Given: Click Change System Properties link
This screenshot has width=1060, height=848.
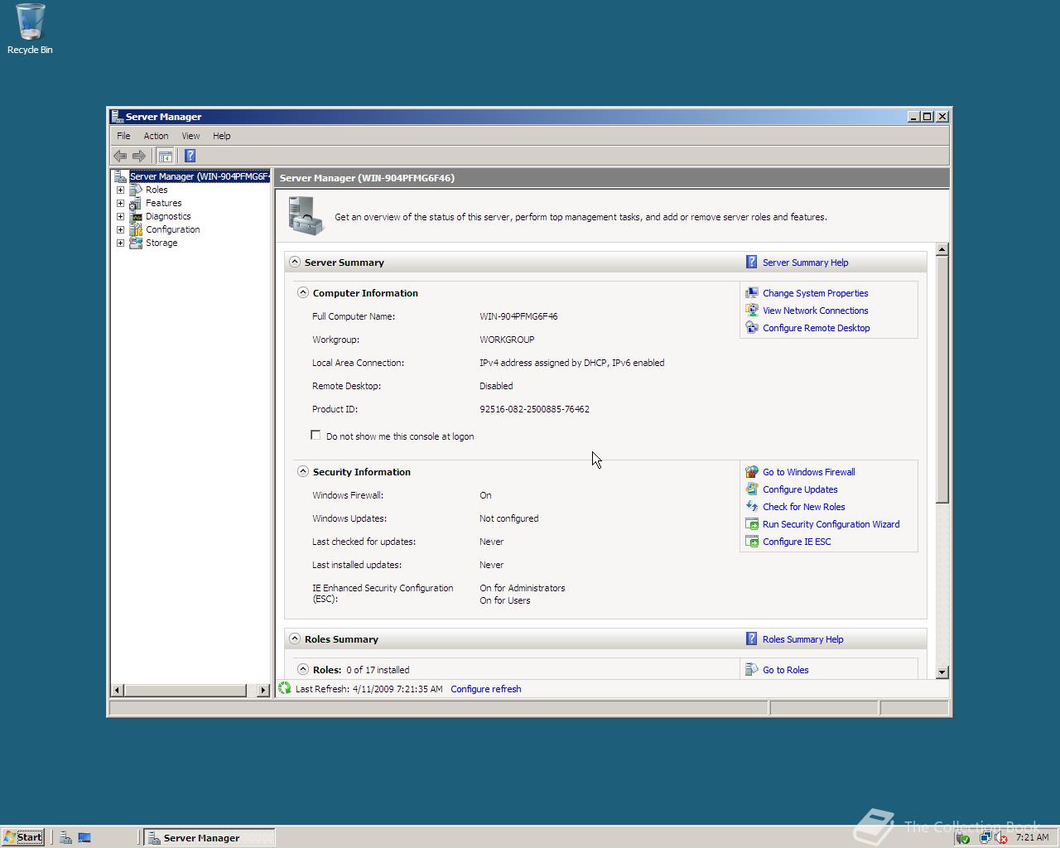Looking at the screenshot, I should 815,293.
